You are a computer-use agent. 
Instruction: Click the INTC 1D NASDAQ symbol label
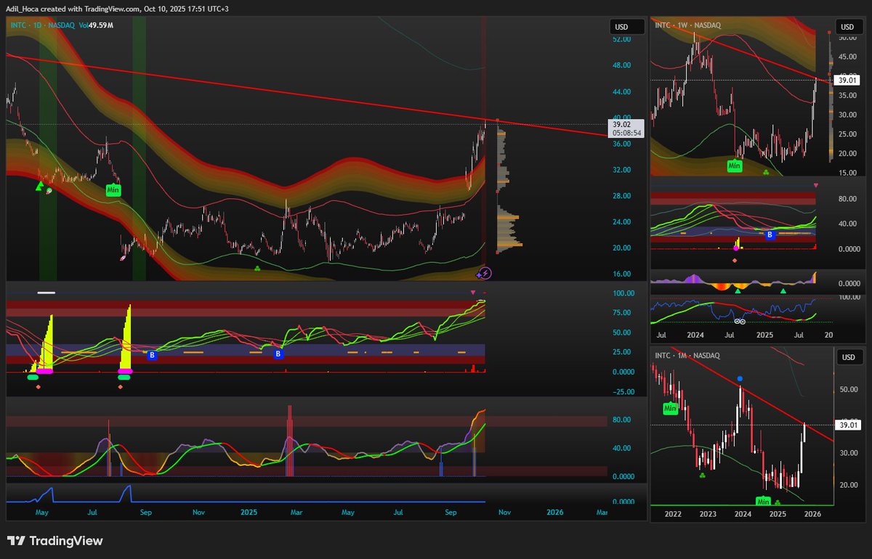click(43, 25)
